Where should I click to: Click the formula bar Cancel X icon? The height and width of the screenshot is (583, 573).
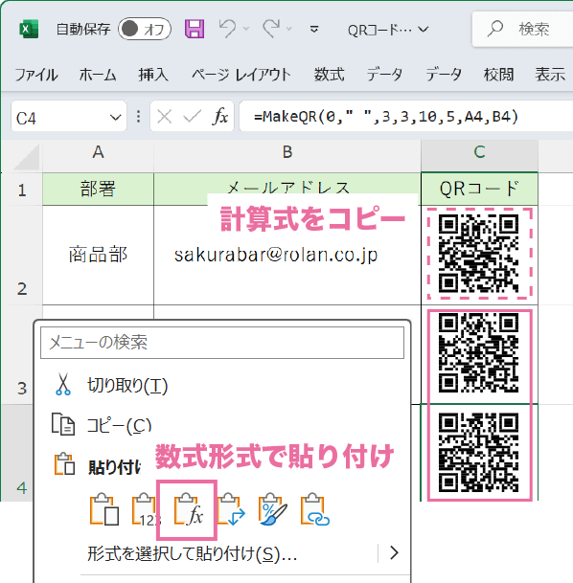click(x=165, y=117)
